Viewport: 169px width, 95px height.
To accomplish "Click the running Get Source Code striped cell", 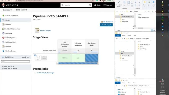I will click(x=92, y=58).
